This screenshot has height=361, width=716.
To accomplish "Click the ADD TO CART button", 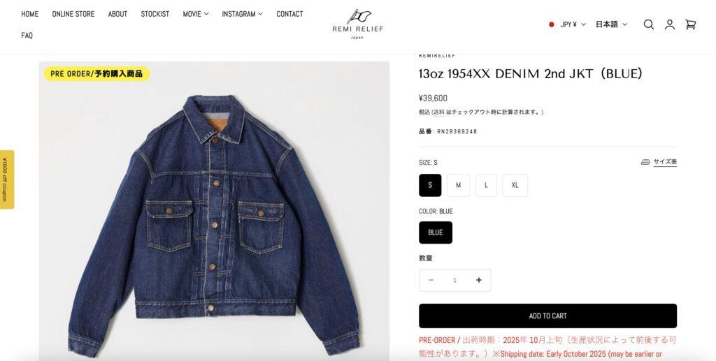I will (x=547, y=316).
